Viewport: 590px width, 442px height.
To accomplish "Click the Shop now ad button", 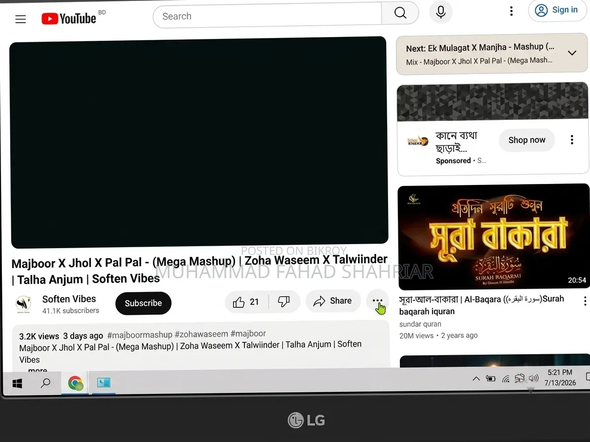I will 526,140.
